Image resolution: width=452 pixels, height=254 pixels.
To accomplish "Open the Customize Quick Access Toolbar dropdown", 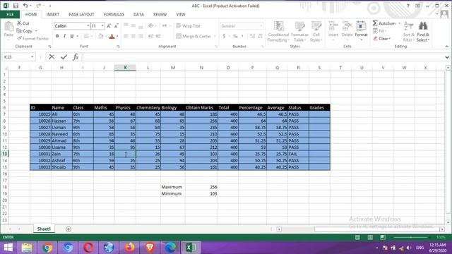I will 50,6.
